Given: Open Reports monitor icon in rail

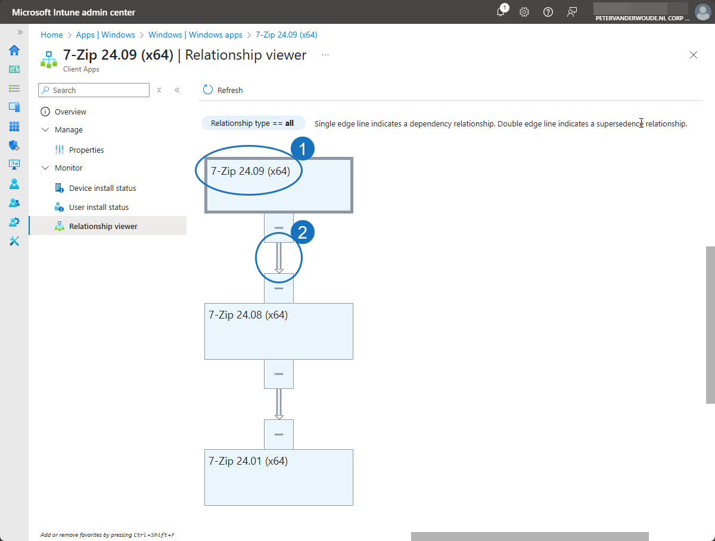Looking at the screenshot, I should (x=14, y=165).
